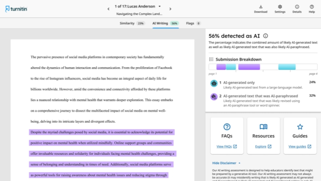
Task: Switch to the Similarity tab
Action: pyautogui.click(x=132, y=23)
